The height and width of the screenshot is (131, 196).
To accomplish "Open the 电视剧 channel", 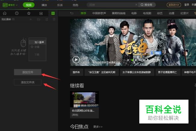I will click(x=147, y=13).
